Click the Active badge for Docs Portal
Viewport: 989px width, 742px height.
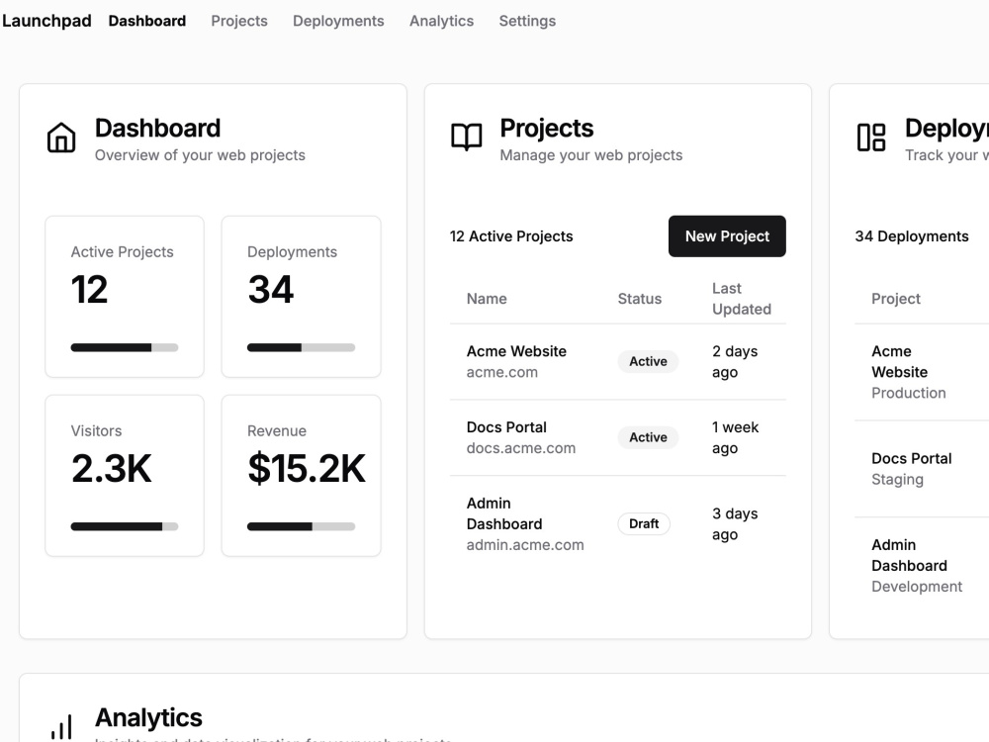tap(648, 437)
